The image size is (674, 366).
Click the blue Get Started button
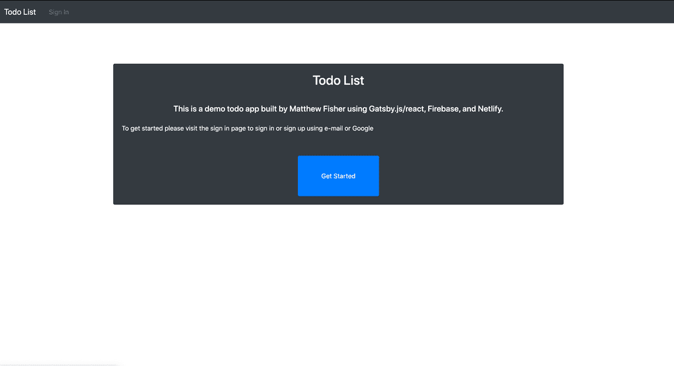pos(338,176)
